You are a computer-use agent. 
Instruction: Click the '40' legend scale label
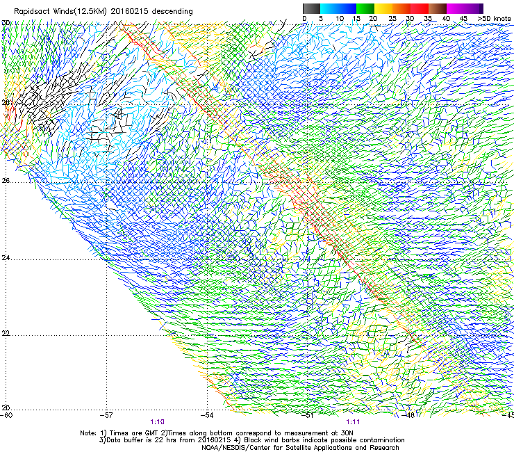(446, 18)
